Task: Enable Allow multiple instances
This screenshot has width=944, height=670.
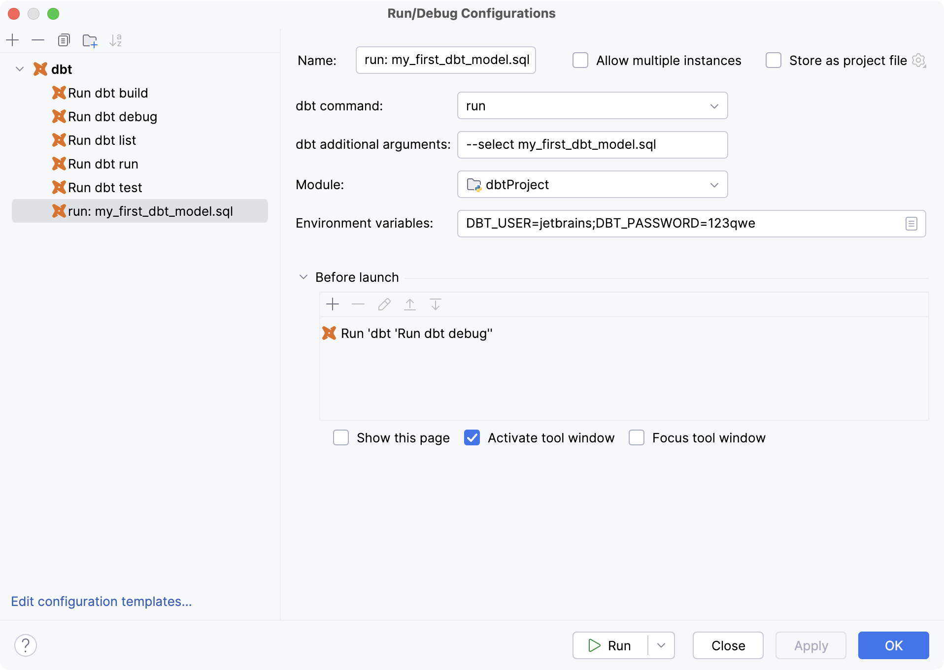Action: pos(580,60)
